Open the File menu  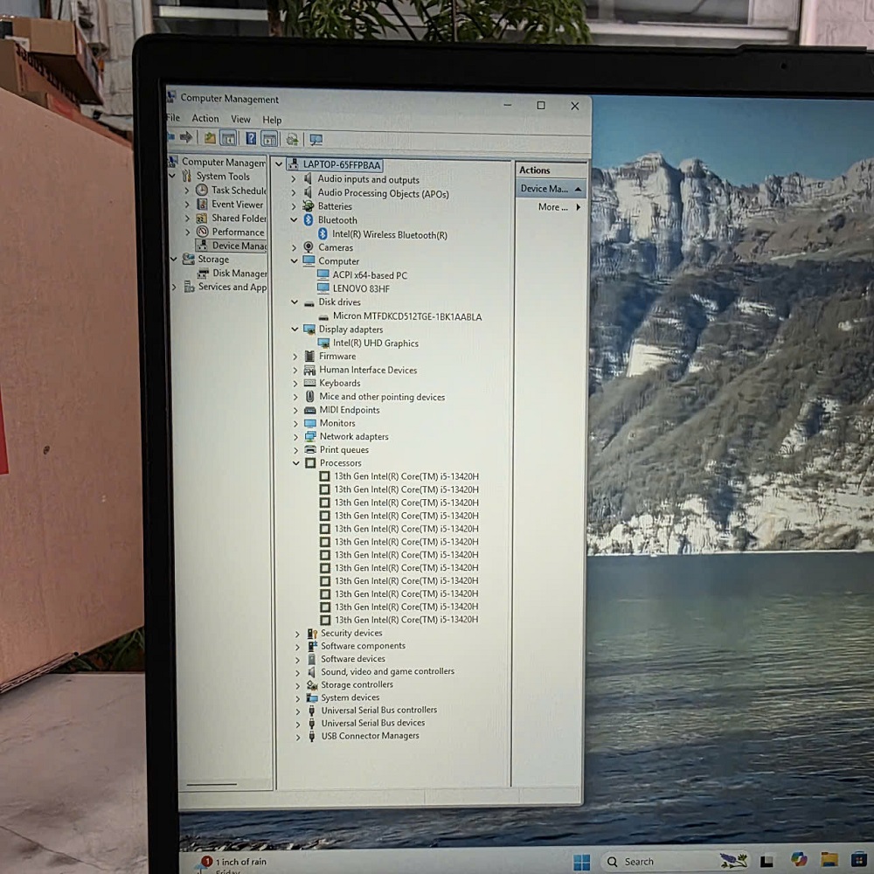tap(173, 118)
